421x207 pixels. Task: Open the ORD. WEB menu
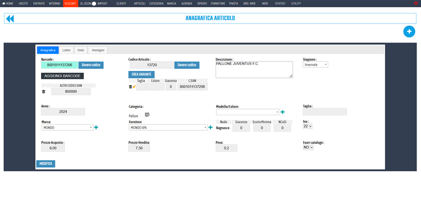tap(249, 3)
